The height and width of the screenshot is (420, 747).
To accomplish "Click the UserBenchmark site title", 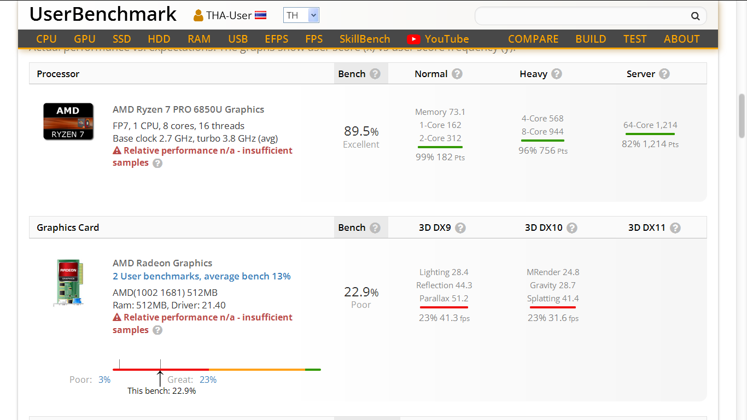I will coord(103,15).
